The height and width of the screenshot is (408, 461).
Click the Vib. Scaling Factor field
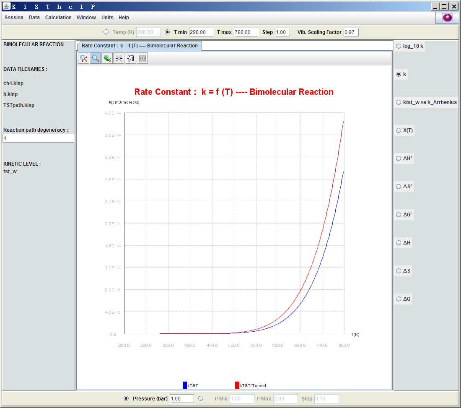pos(351,32)
